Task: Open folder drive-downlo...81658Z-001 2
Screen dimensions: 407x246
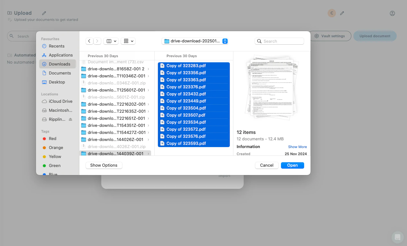Action: click(x=115, y=69)
